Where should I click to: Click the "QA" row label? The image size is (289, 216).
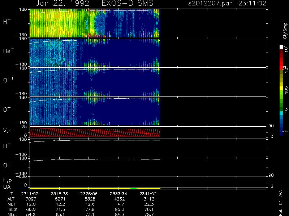click(7, 187)
